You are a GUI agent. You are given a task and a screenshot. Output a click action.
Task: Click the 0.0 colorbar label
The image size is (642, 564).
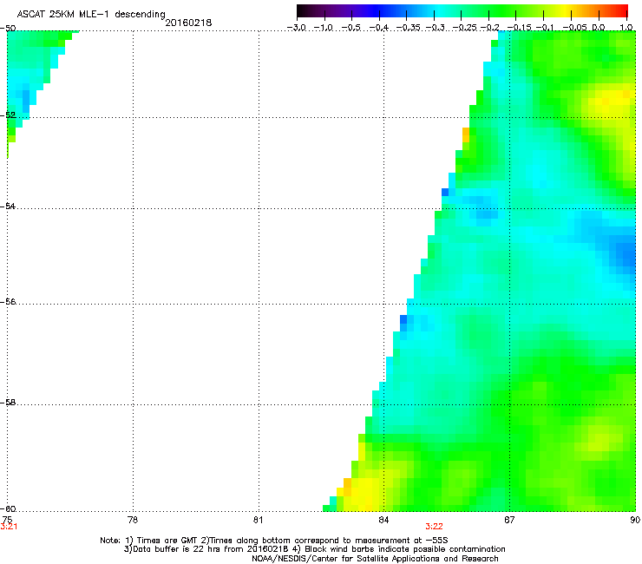(x=599, y=28)
